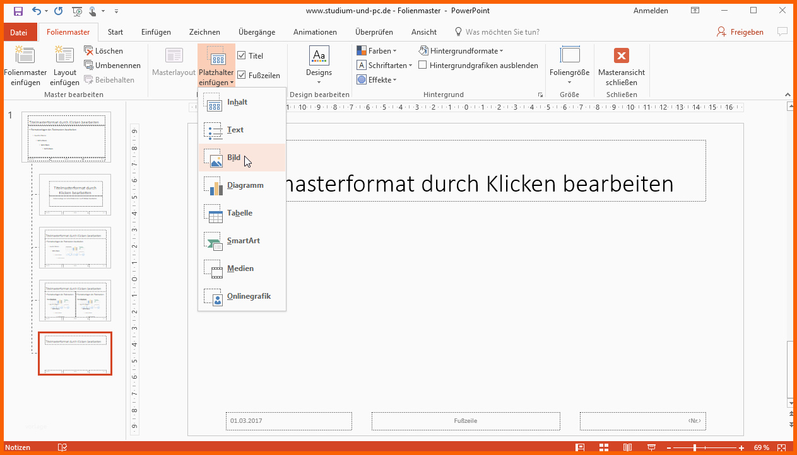Open the Datei tab
The width and height of the screenshot is (797, 455).
(19, 32)
